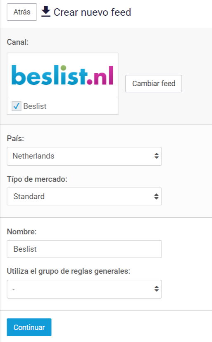Click the Crear nuevo feed heading

coord(92,12)
